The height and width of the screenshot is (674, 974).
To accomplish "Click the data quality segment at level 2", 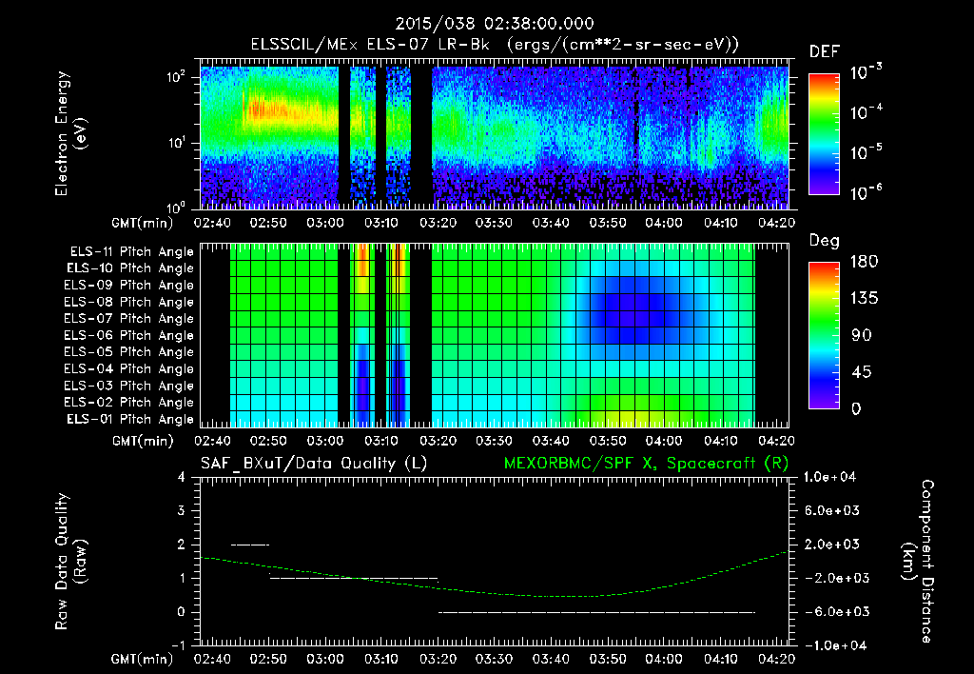I will [x=250, y=545].
